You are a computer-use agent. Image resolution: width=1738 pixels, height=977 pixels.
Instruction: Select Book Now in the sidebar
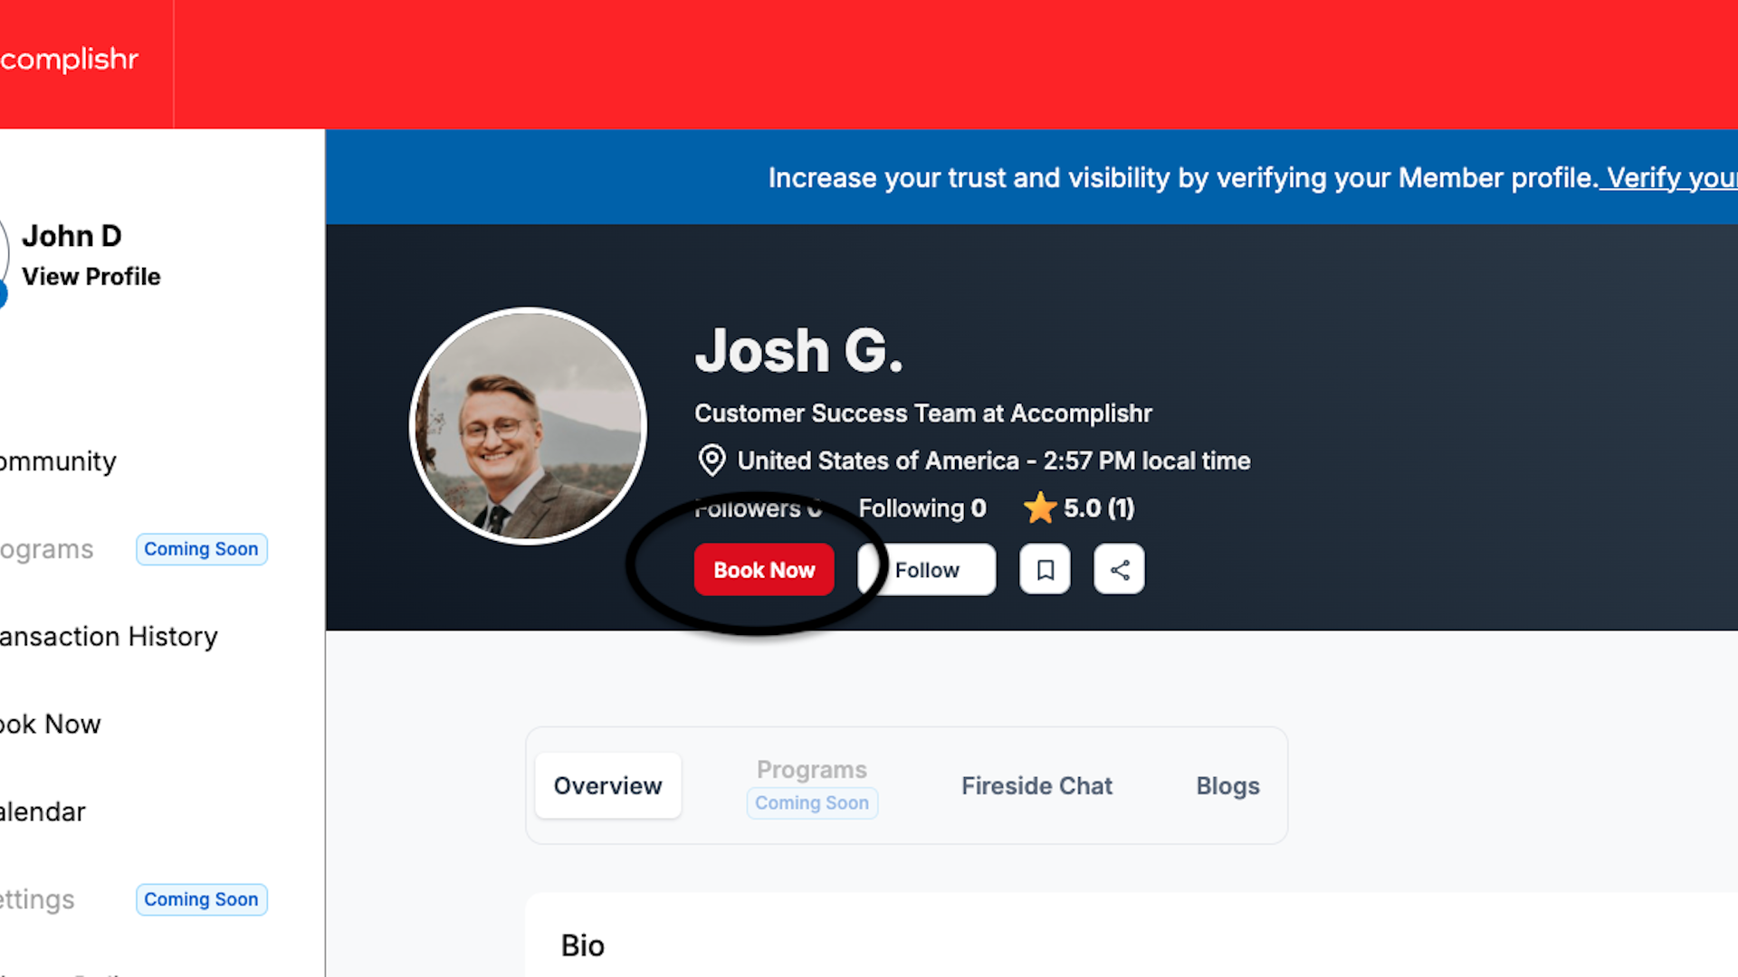(x=51, y=724)
